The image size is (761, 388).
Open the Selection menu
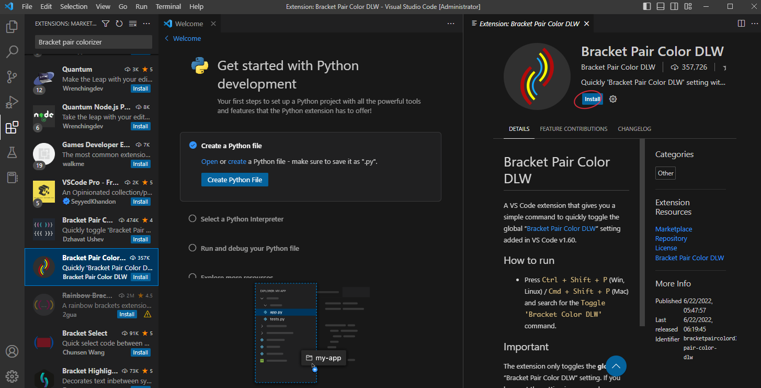[74, 7]
